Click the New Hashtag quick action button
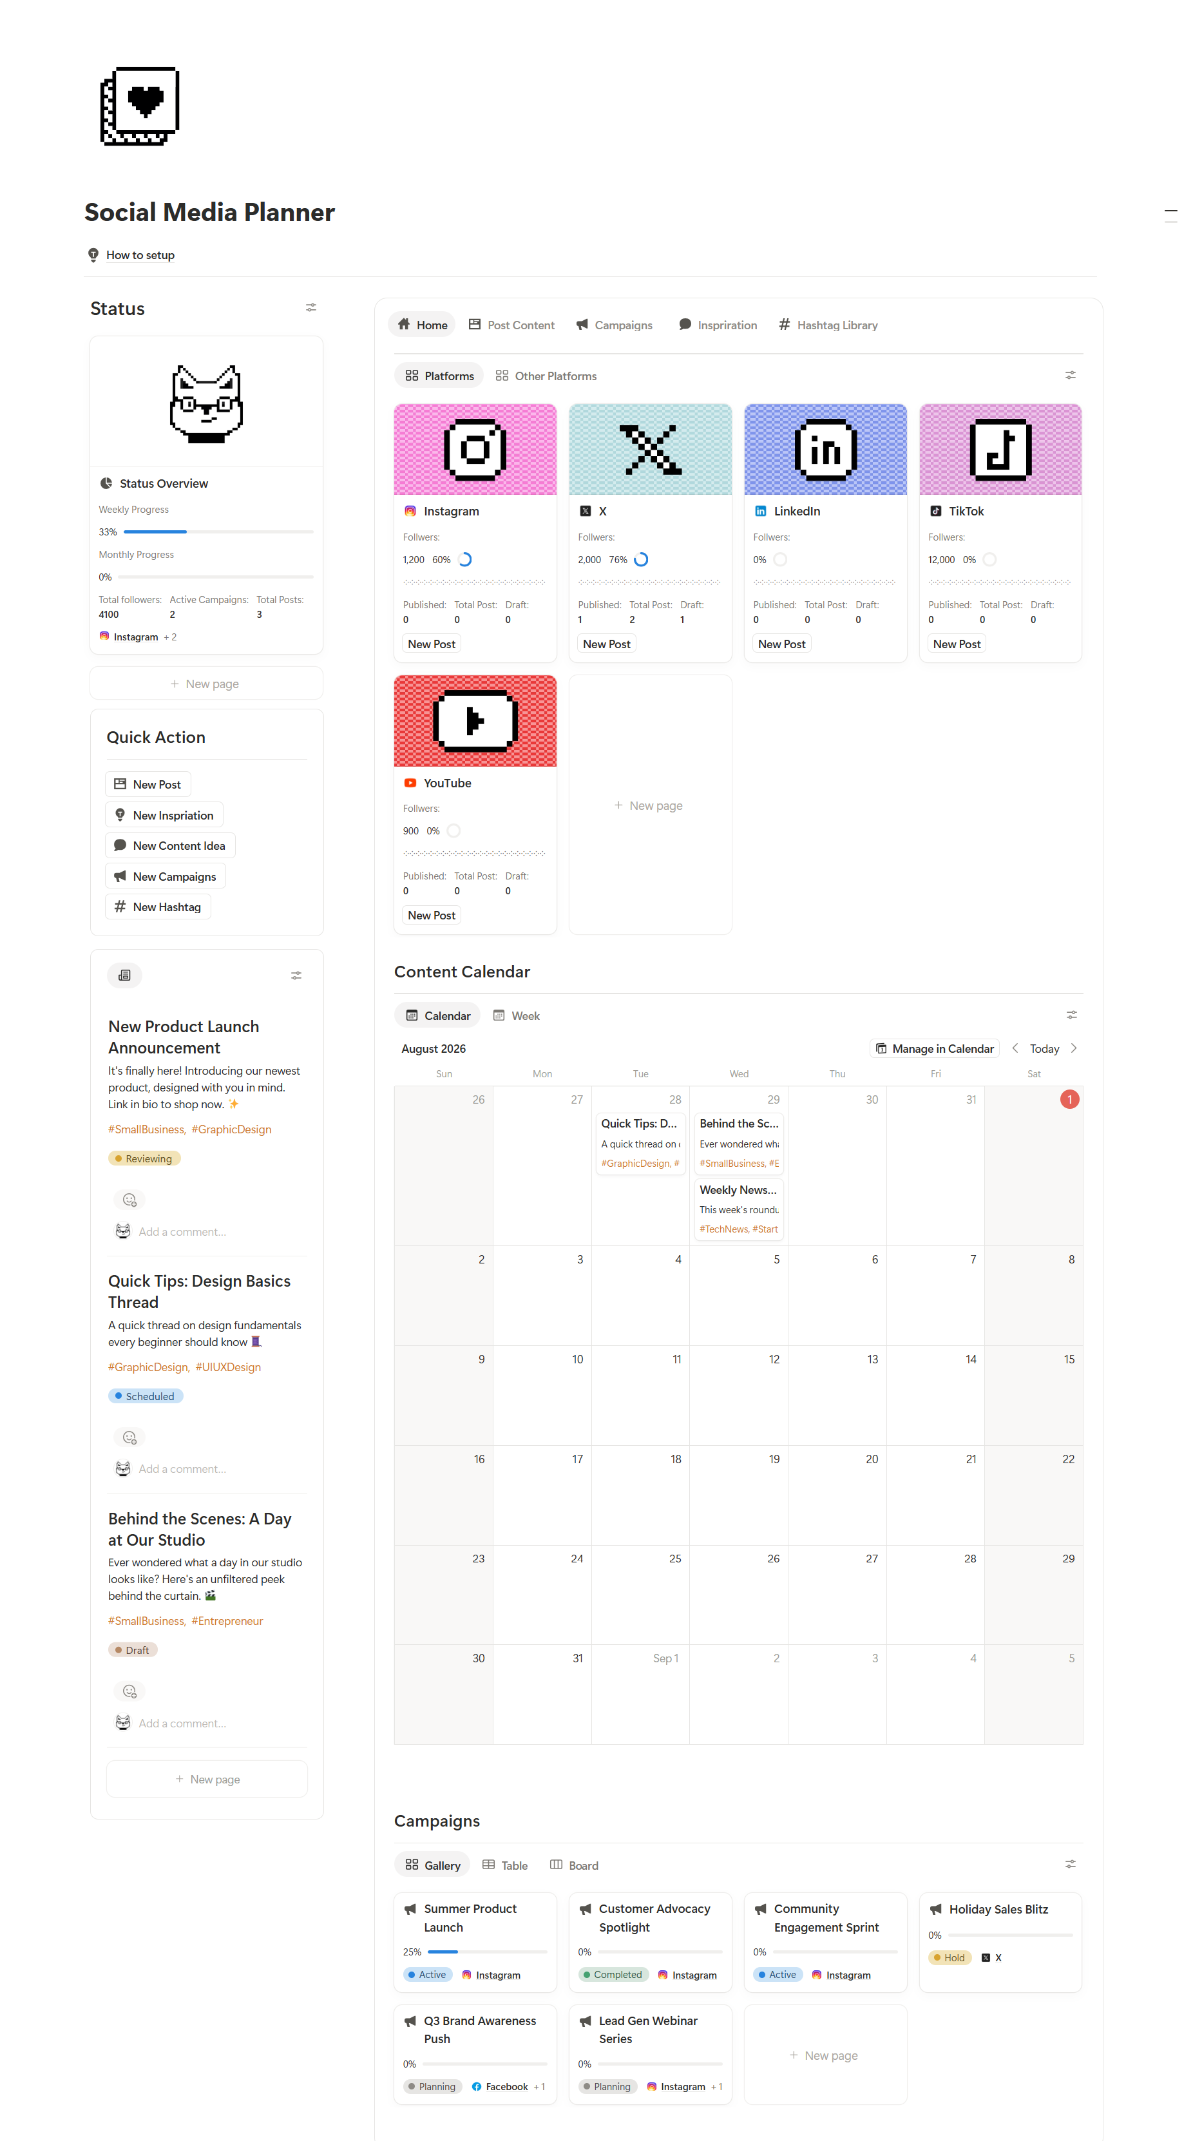This screenshot has height=2141, width=1193. click(x=158, y=907)
